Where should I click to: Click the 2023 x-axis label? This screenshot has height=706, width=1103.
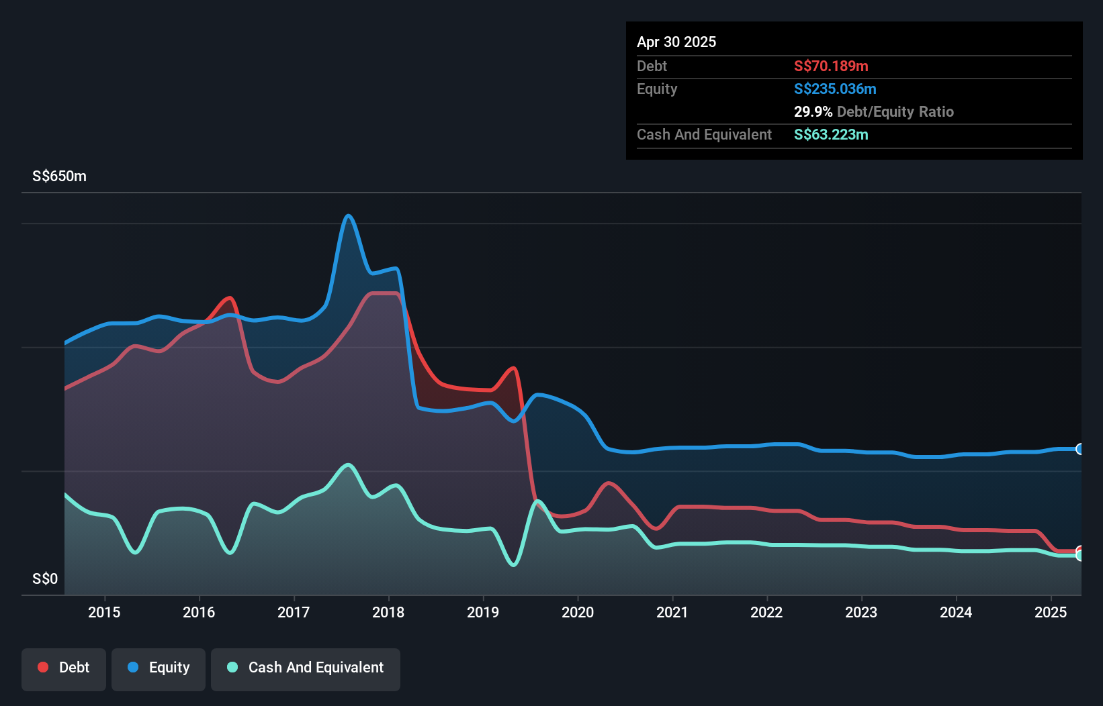pos(861,612)
